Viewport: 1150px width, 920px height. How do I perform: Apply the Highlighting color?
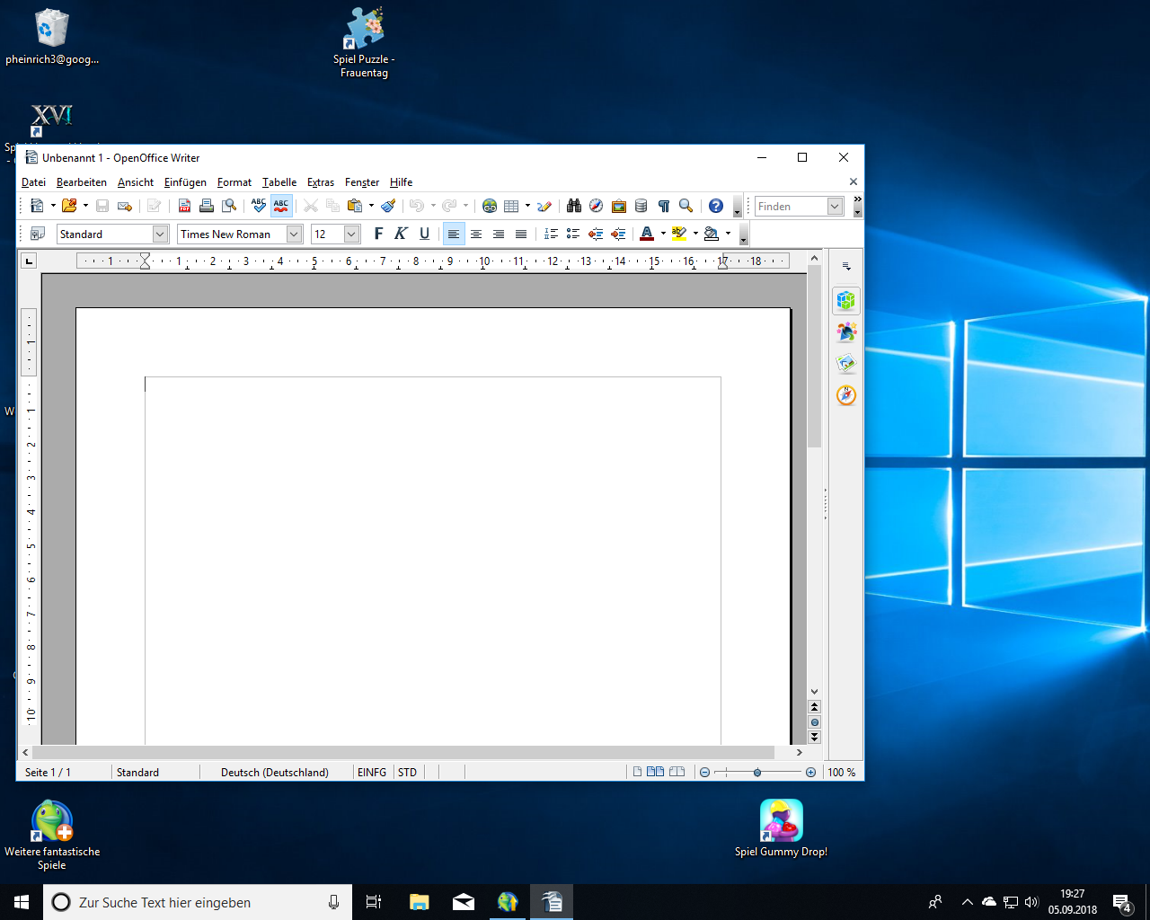pos(679,234)
